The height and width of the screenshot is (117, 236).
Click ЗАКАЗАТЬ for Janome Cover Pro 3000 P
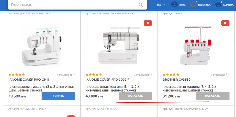click(x=136, y=96)
